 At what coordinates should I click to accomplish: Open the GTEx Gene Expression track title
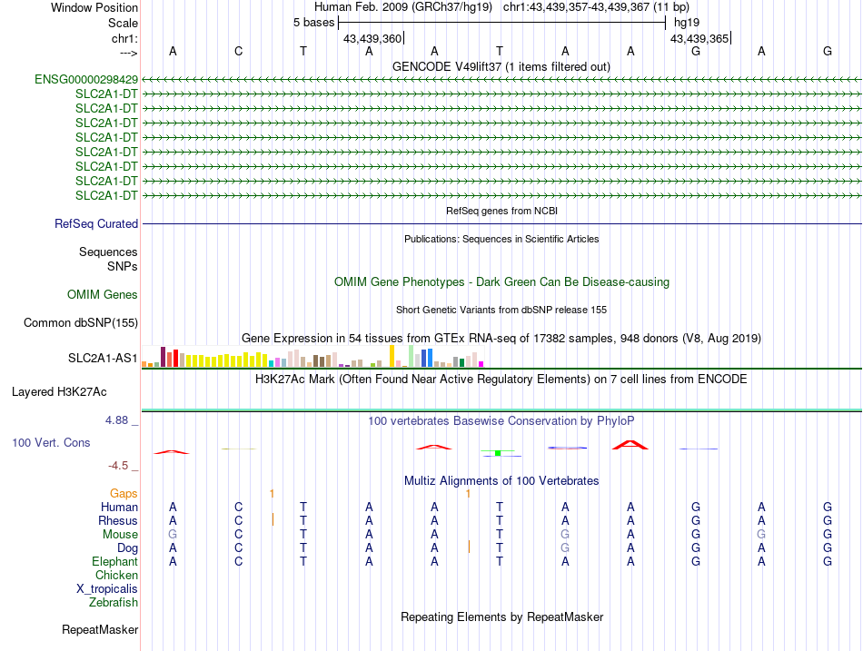click(x=501, y=338)
